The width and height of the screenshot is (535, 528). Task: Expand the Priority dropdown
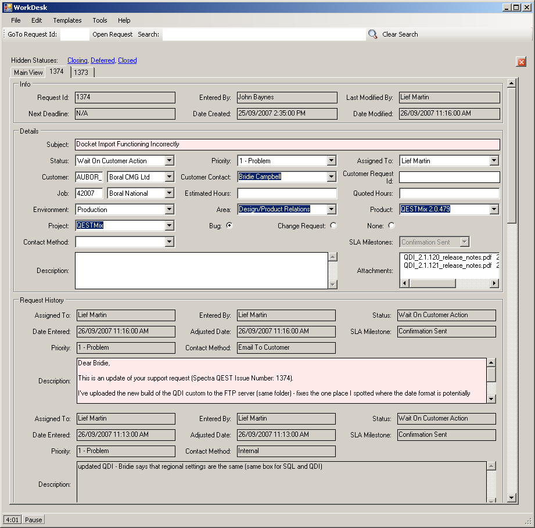pos(331,161)
